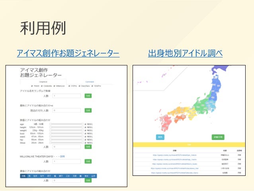
Task: Select the 天秤 zodiac tab
Action: tap(74, 176)
